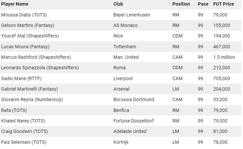This screenshot has height=149, width=243.
Task: Click Gelson Martins (Fantasy) name cell
Action: click(x=28, y=25)
